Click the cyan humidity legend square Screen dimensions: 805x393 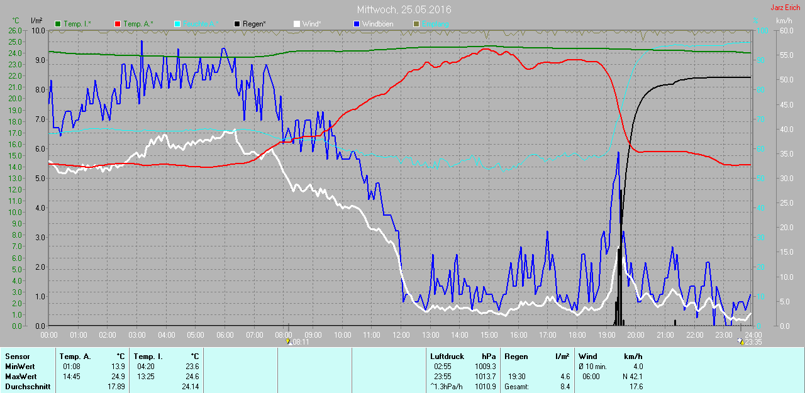(177, 24)
